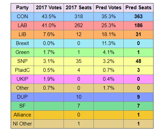The image size is (158, 132).
Task: Click SNP predicted seats value 48
Action: click(138, 61)
